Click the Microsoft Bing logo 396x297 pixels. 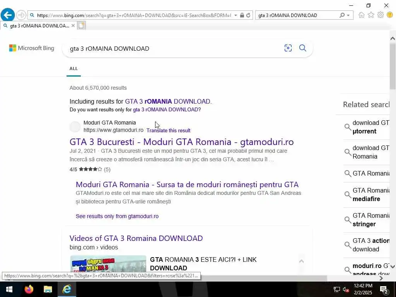(32, 48)
